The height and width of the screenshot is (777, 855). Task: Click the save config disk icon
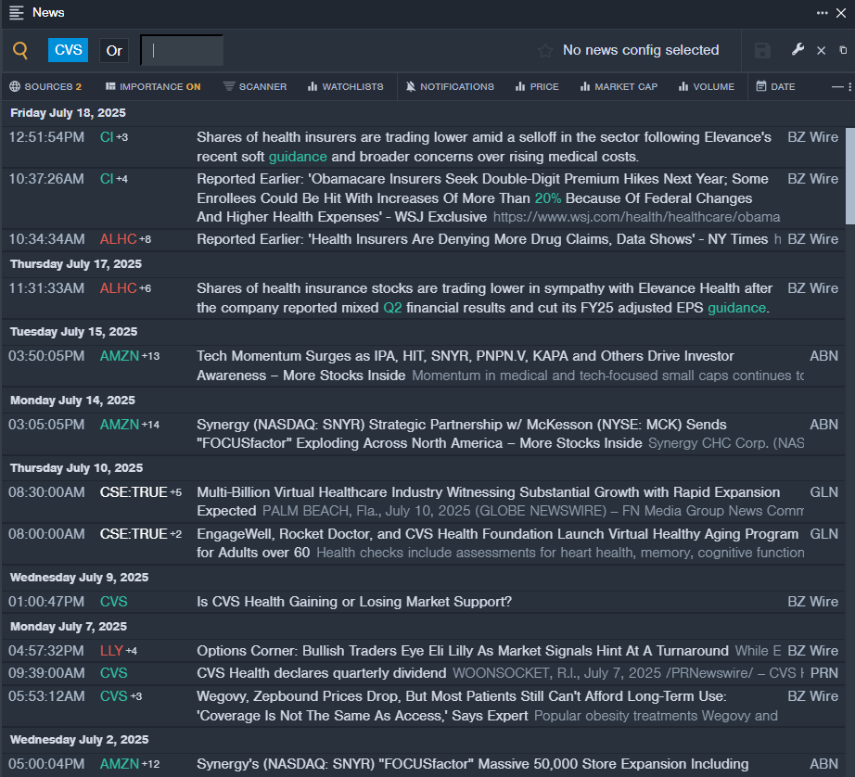pyautogui.click(x=762, y=51)
